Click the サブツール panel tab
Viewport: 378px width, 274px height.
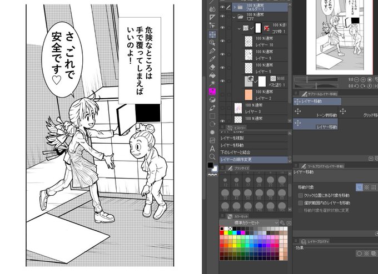click(x=319, y=94)
